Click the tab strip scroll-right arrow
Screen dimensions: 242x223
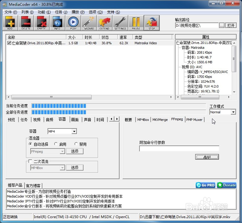117,119
